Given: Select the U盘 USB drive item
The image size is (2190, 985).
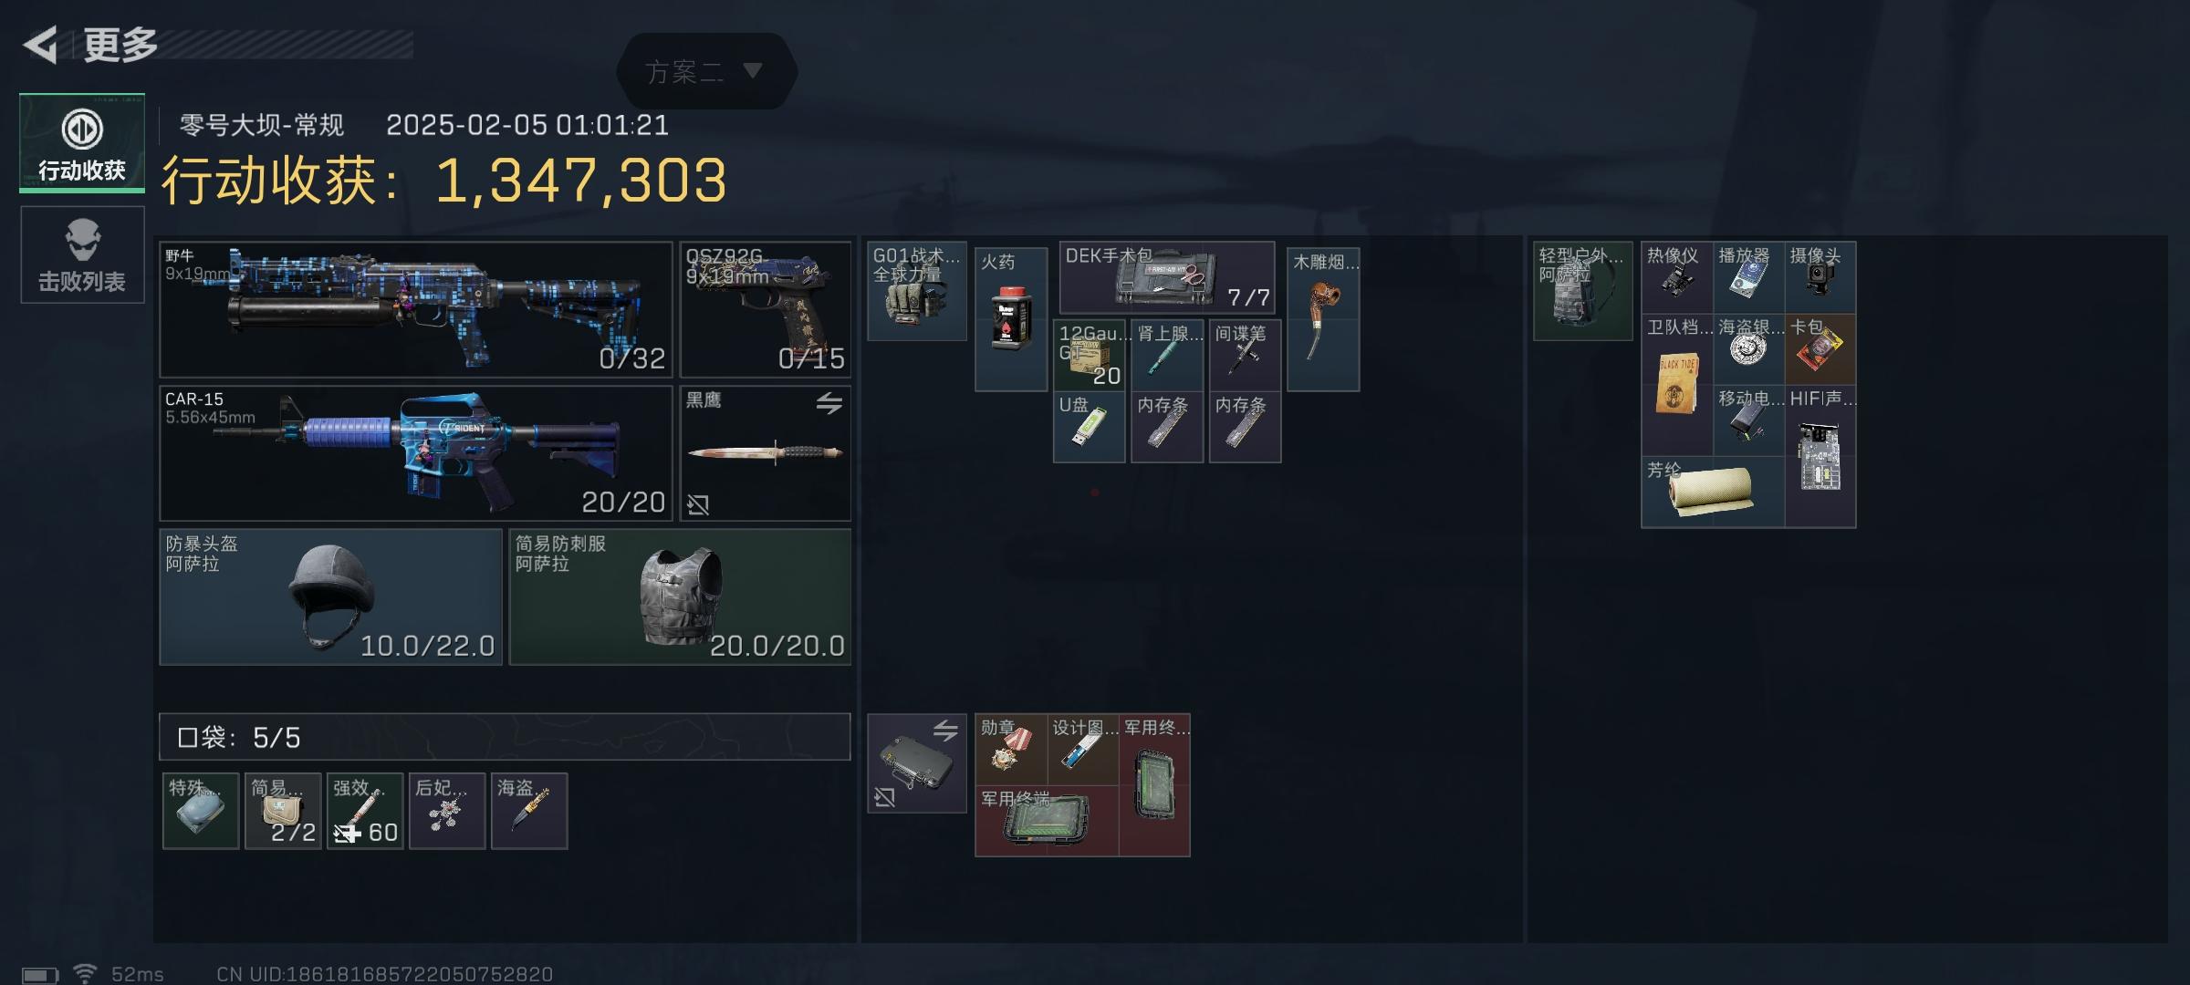Looking at the screenshot, I should tap(1089, 427).
